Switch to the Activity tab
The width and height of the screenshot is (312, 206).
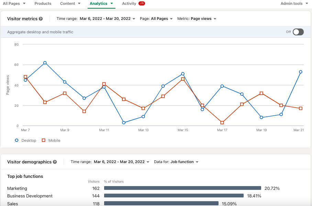pos(129,3)
